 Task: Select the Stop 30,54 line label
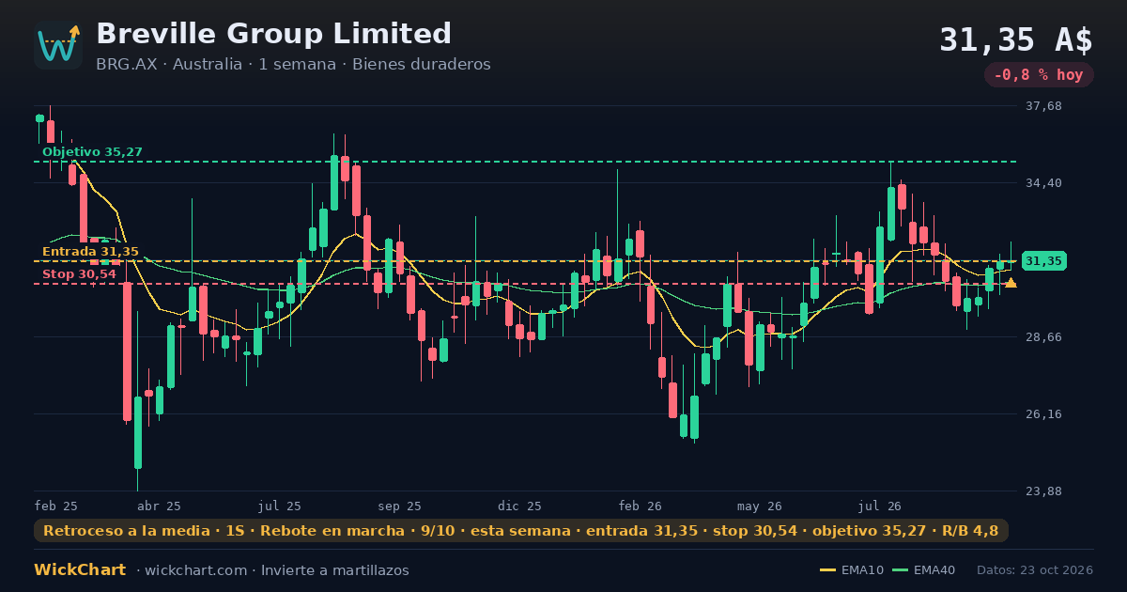tap(79, 274)
